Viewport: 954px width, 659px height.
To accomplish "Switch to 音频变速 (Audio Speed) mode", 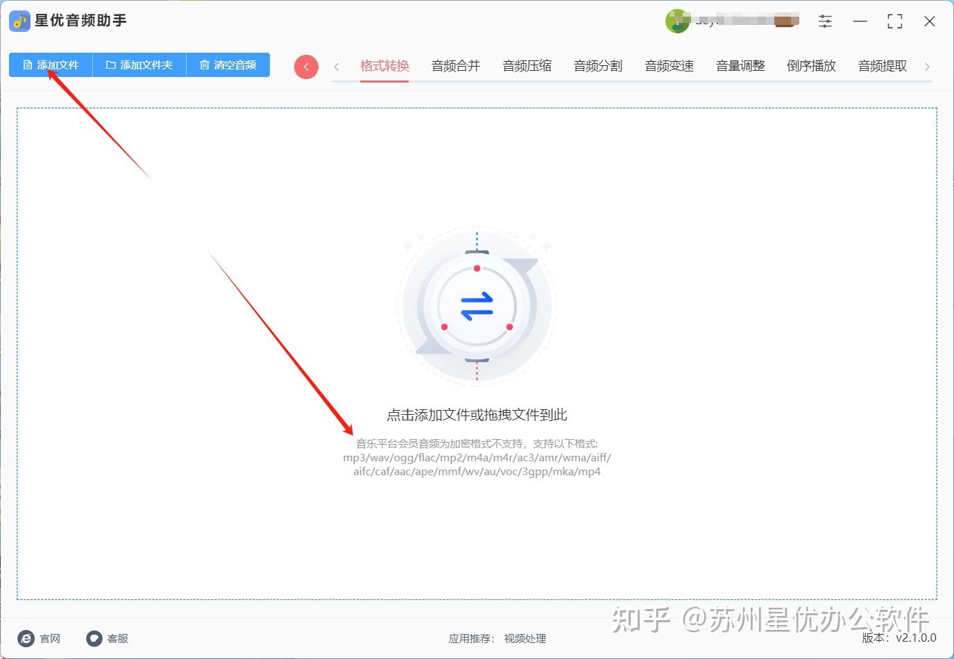I will tap(668, 66).
